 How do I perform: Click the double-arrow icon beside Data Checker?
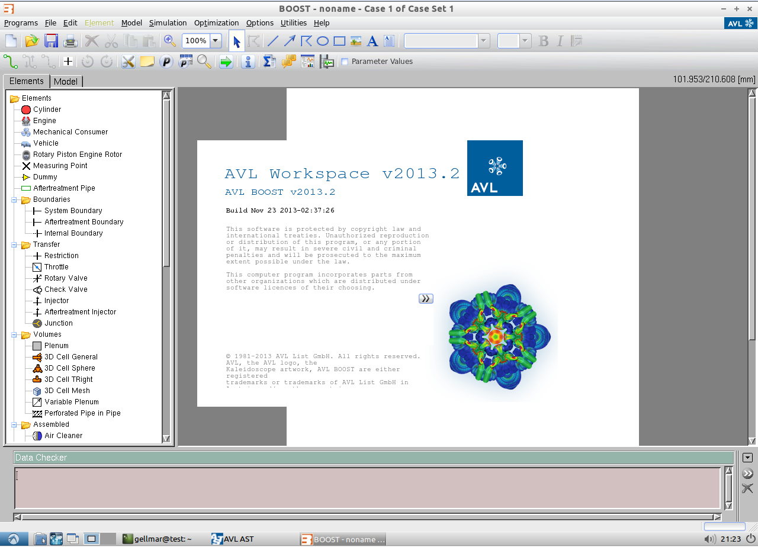coord(747,473)
